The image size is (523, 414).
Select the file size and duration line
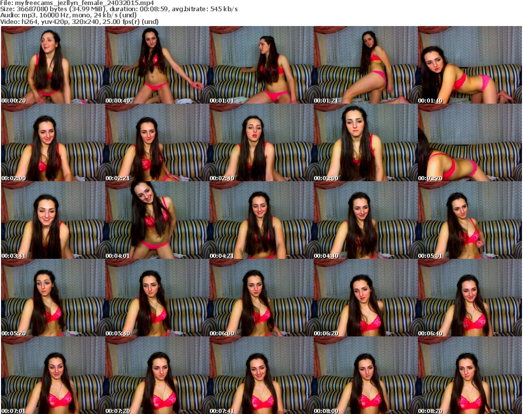tap(118, 9)
